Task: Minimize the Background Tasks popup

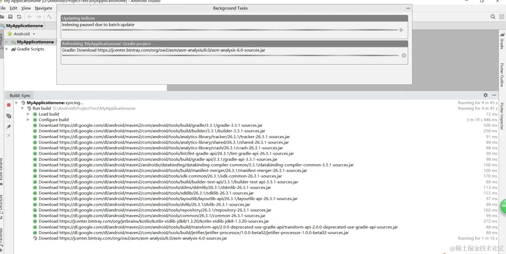Action: coord(408,8)
